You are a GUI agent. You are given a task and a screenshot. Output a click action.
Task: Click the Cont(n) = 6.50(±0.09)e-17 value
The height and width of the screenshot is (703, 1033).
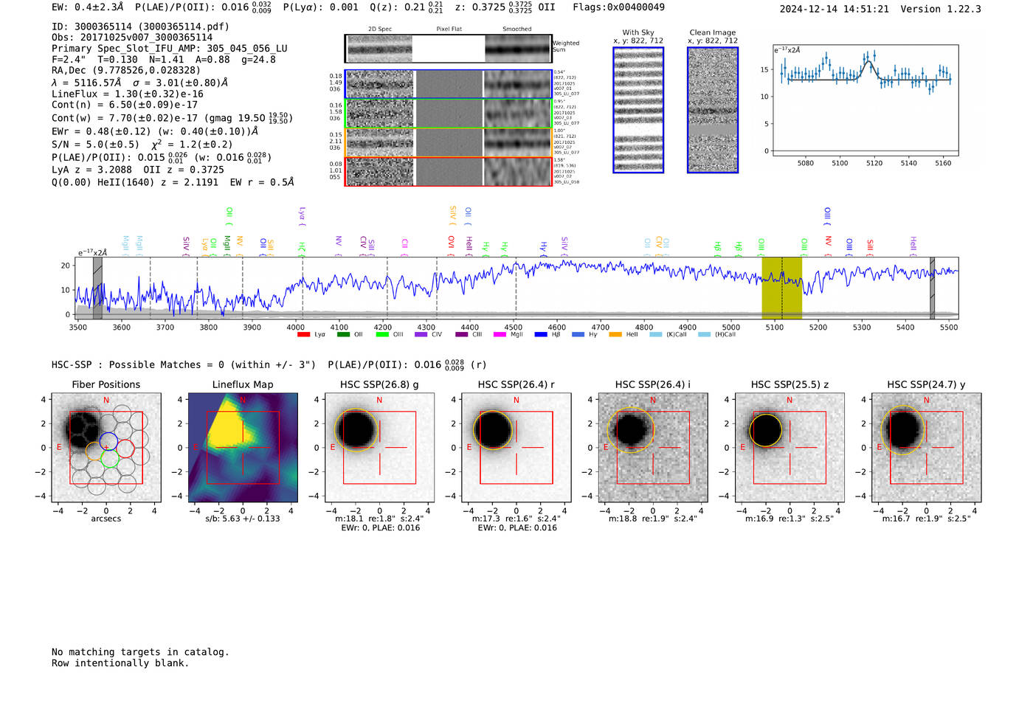(125, 105)
